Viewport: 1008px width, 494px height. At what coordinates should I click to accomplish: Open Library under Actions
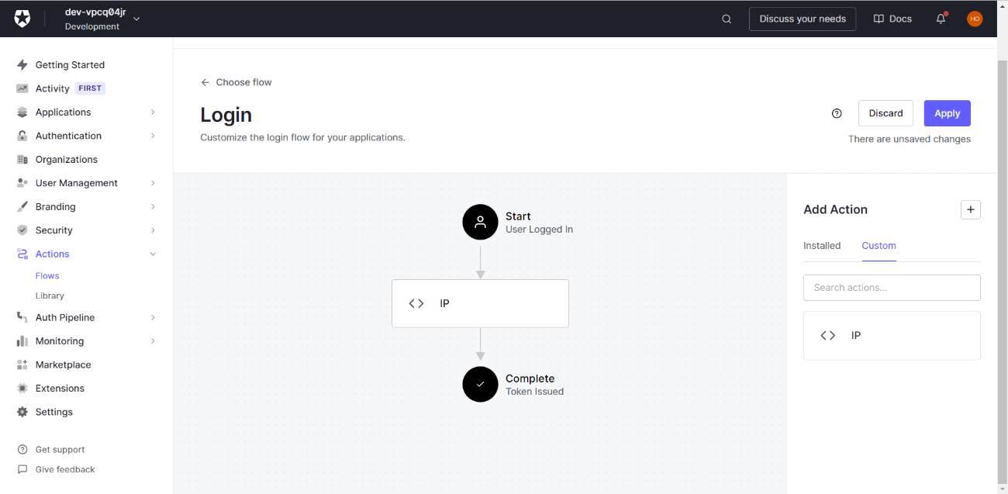tap(50, 295)
